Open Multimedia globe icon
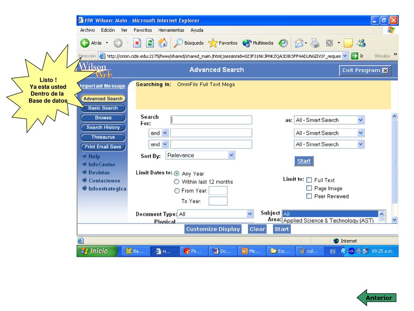The width and height of the screenshot is (414, 311). point(247,43)
